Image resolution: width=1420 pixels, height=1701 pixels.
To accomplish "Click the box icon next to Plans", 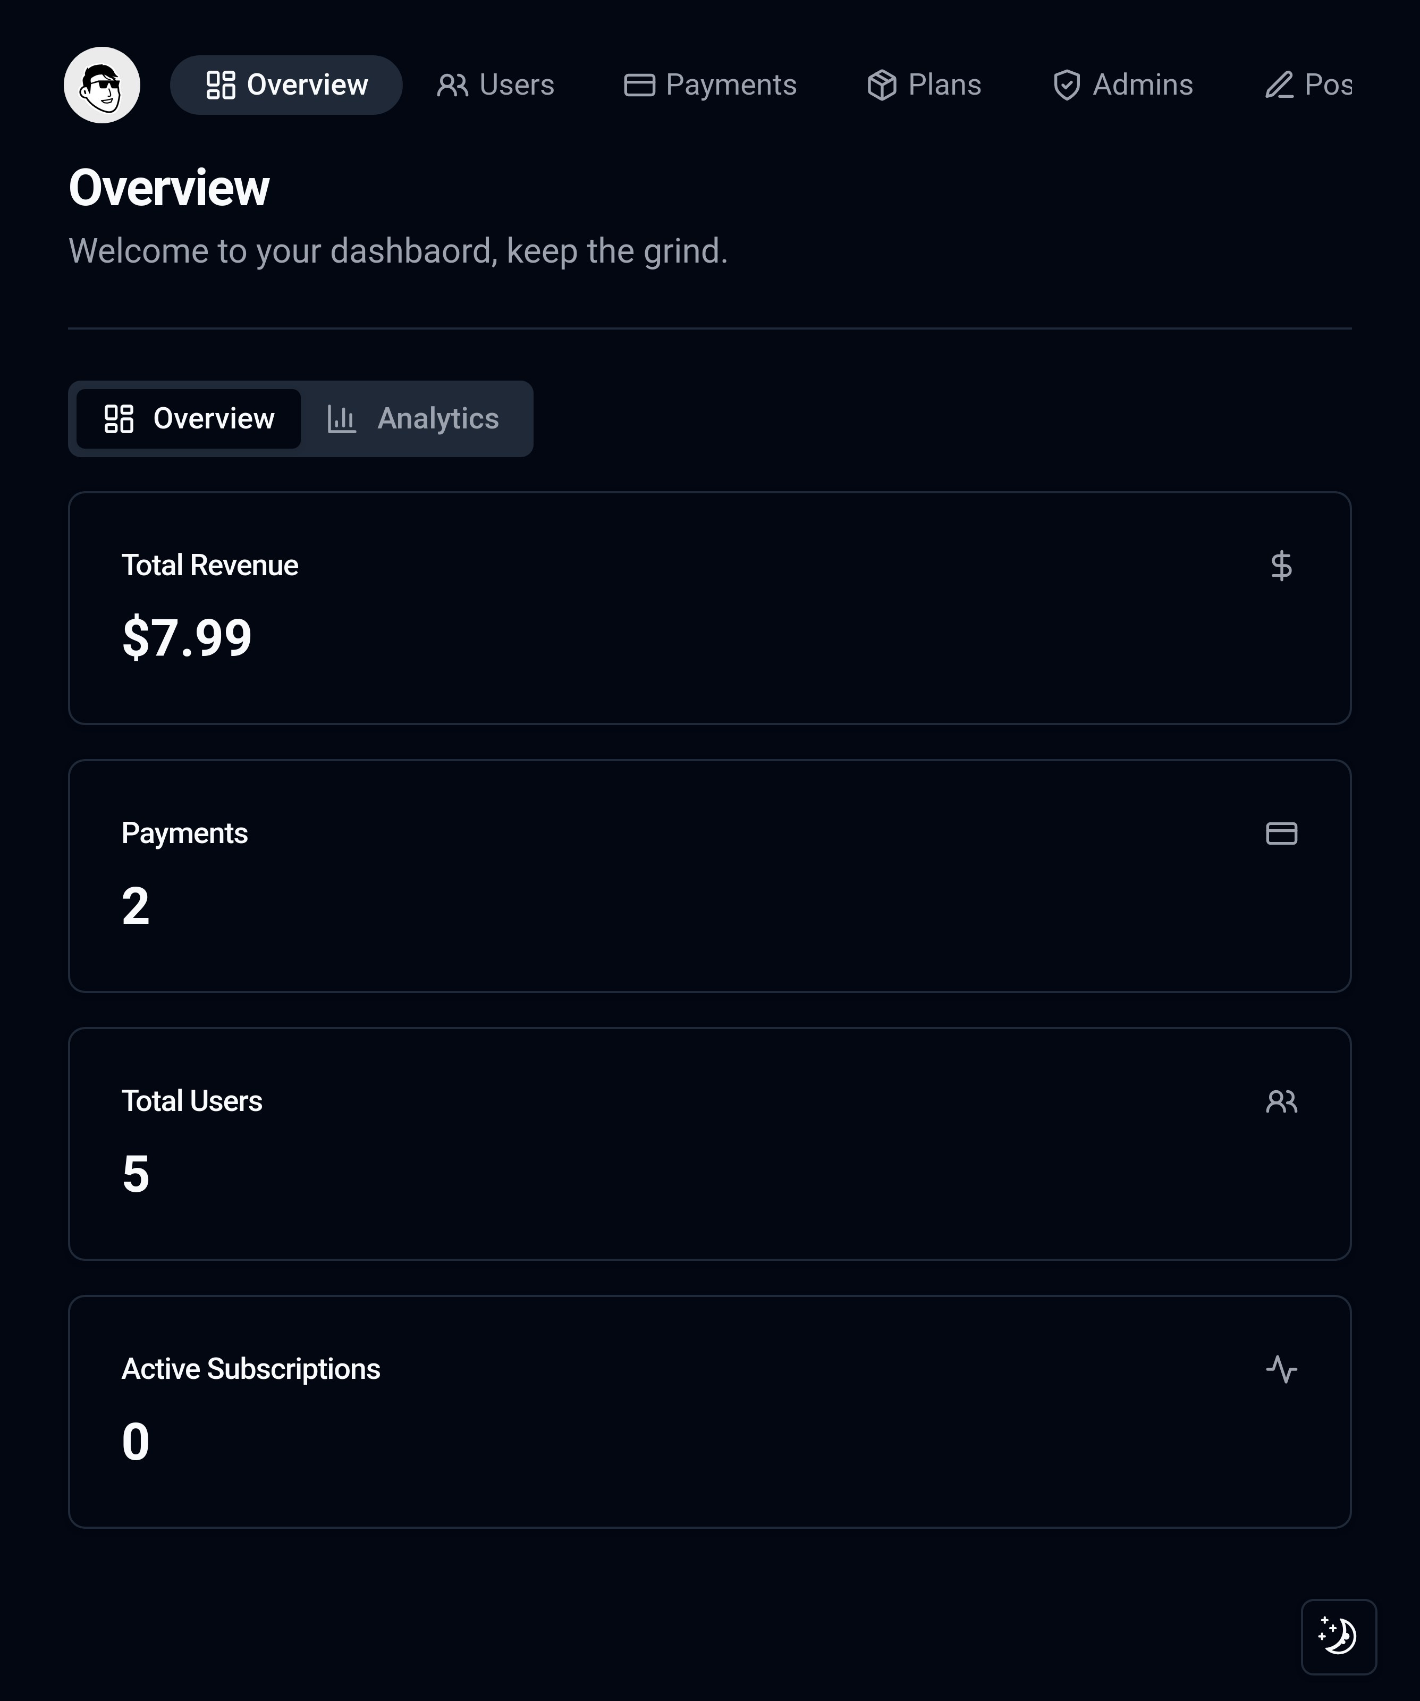I will click(x=882, y=85).
